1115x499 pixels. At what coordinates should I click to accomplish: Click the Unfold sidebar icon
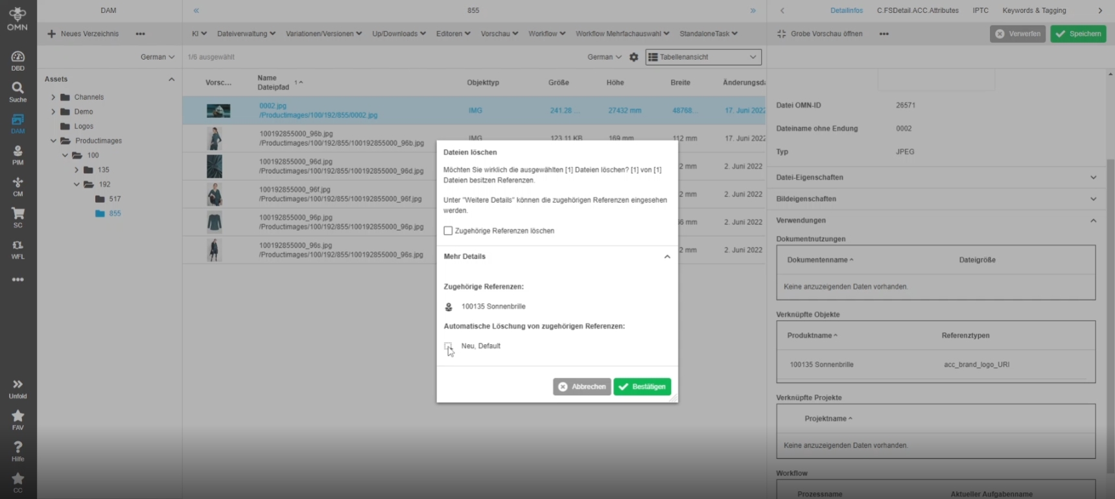tap(18, 389)
